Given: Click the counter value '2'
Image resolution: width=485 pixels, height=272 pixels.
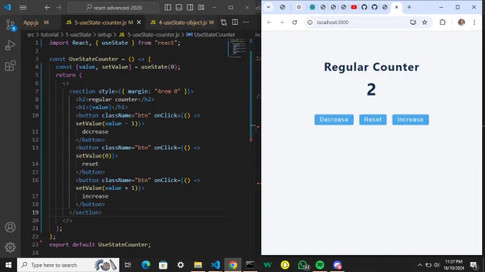Looking at the screenshot, I should (371, 90).
